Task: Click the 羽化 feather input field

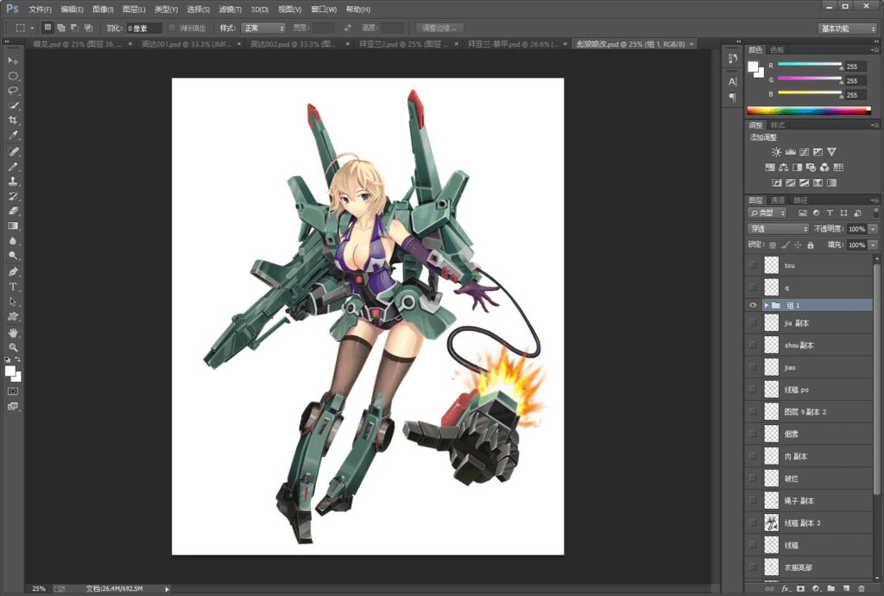Action: 144,29
